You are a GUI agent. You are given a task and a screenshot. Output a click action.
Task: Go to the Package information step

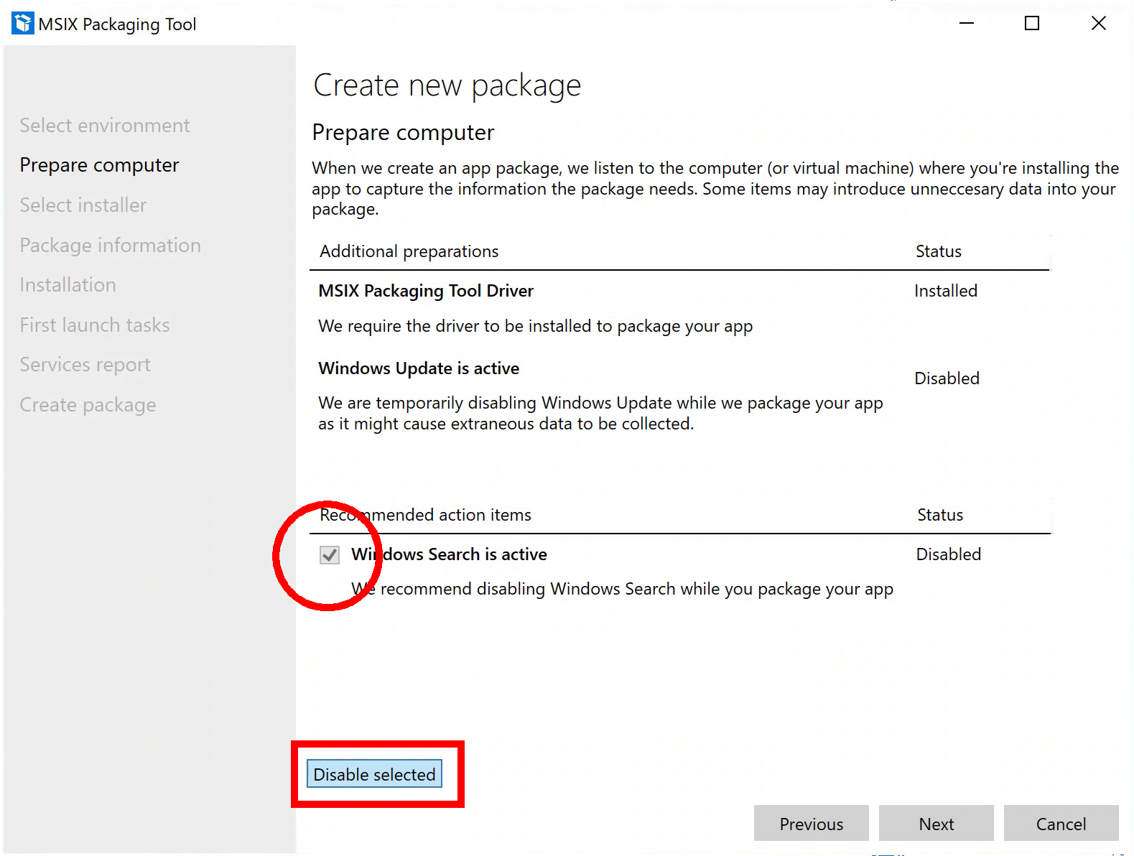[x=110, y=246]
